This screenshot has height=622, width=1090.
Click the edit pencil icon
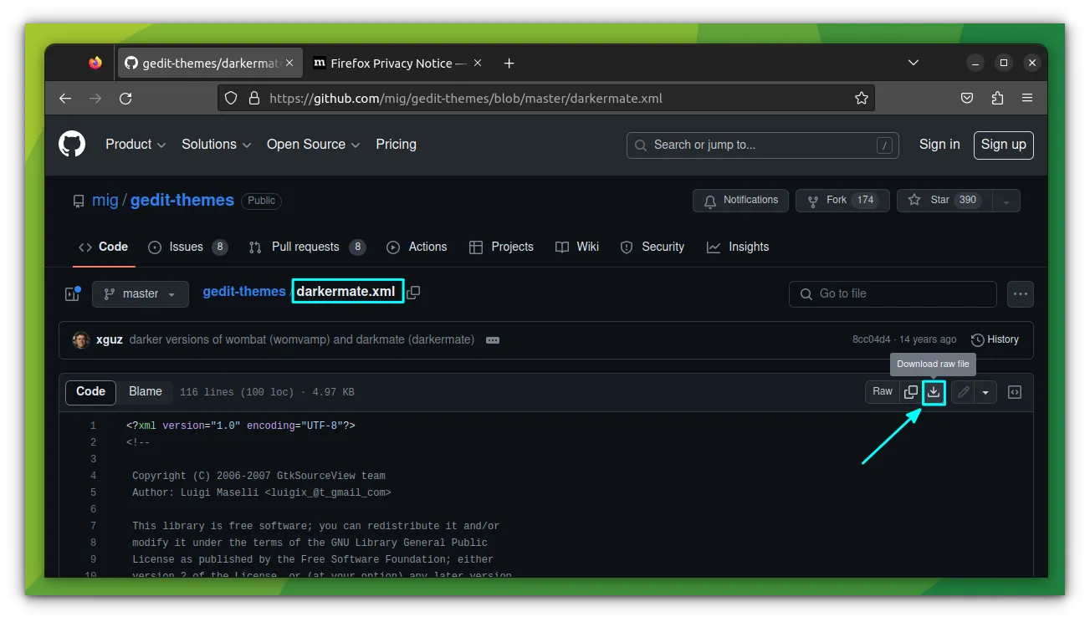pos(963,391)
